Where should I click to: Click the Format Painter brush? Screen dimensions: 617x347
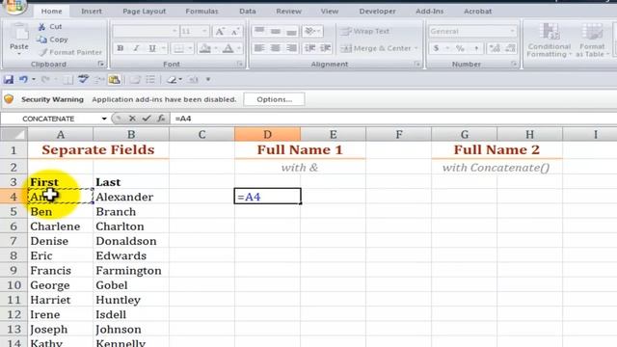pyautogui.click(x=42, y=52)
